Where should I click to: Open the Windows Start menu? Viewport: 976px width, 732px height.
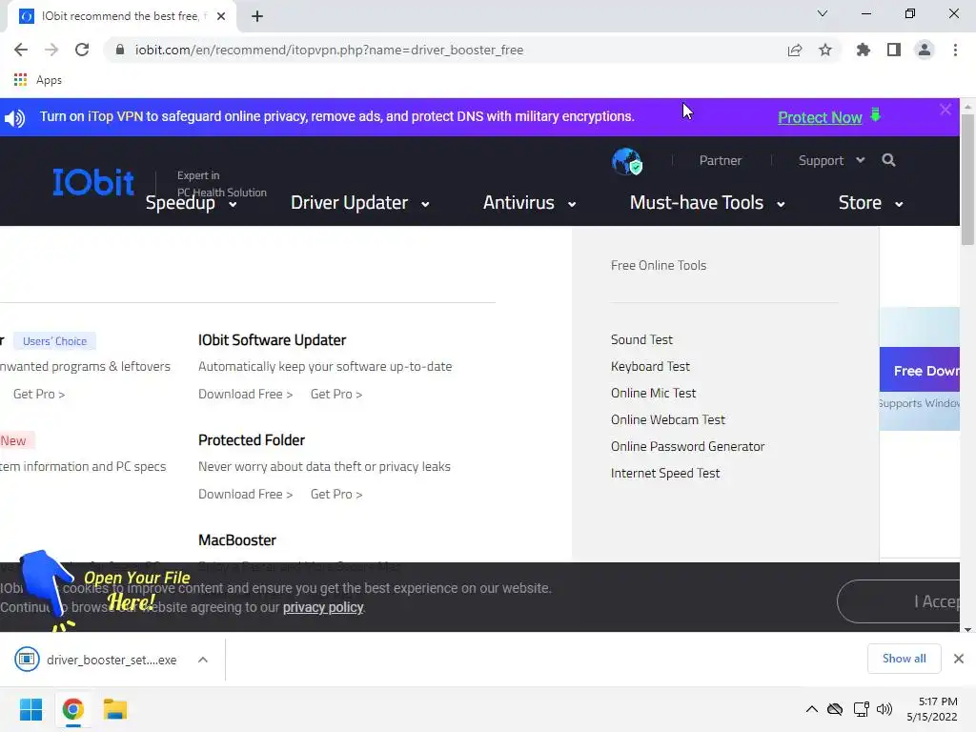[30, 709]
